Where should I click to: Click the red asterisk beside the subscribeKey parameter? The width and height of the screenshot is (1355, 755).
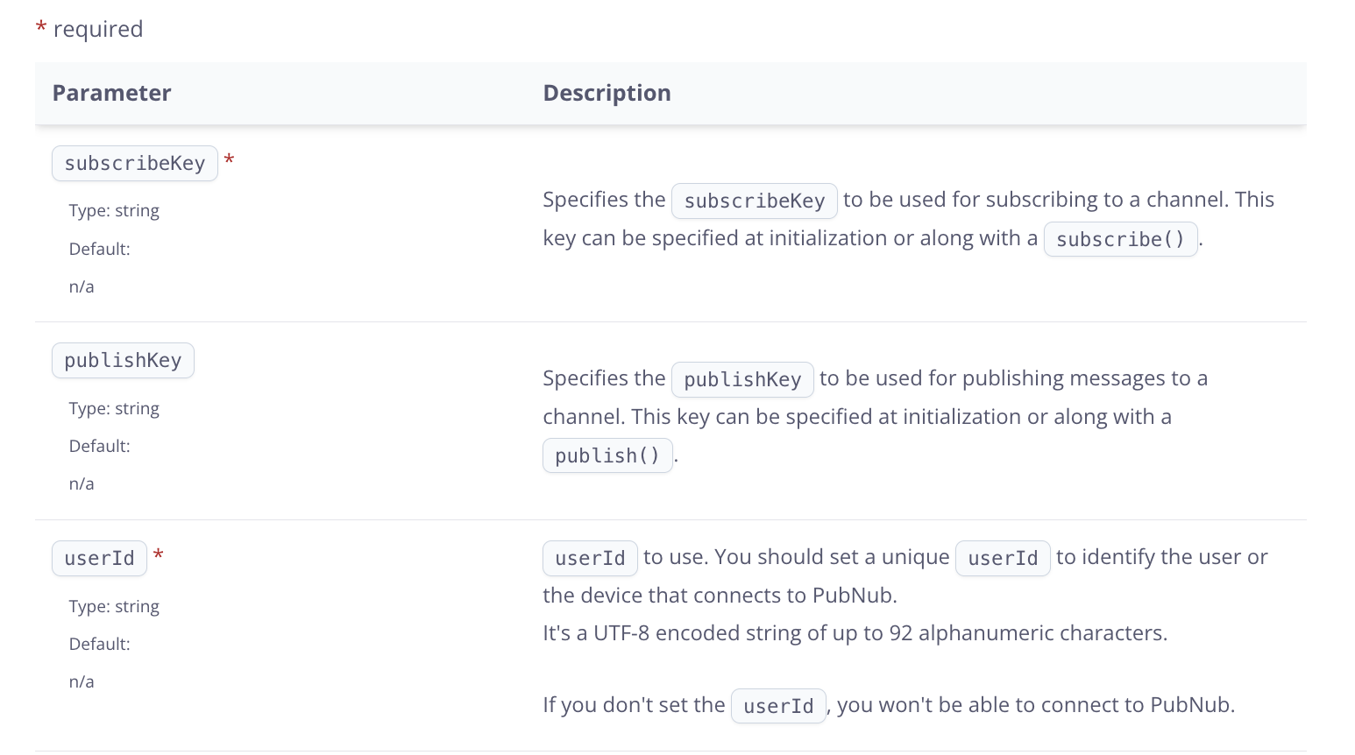pyautogui.click(x=229, y=160)
